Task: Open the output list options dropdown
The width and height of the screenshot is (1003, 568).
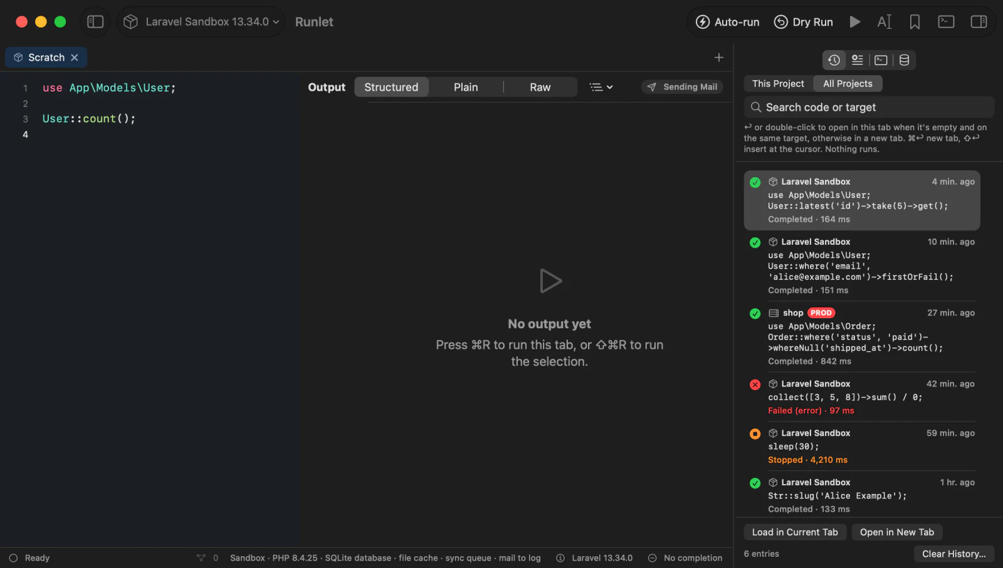Action: click(601, 87)
